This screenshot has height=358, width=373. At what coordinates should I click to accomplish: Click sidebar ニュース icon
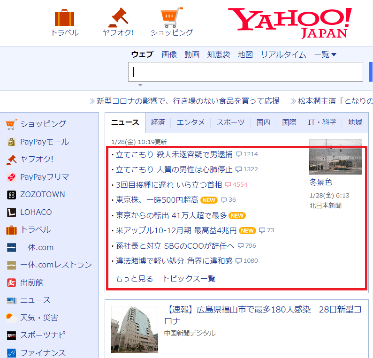pos(11,301)
